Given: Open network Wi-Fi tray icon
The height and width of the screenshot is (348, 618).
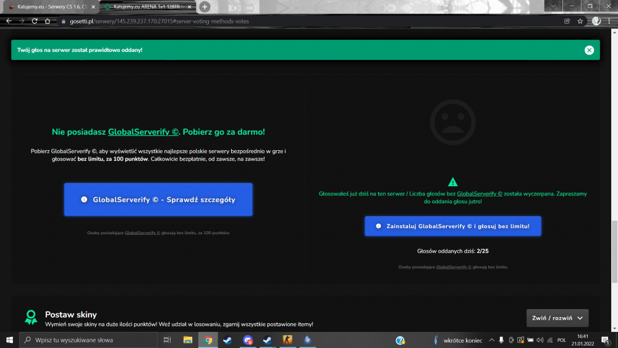Looking at the screenshot, I should (x=550, y=340).
